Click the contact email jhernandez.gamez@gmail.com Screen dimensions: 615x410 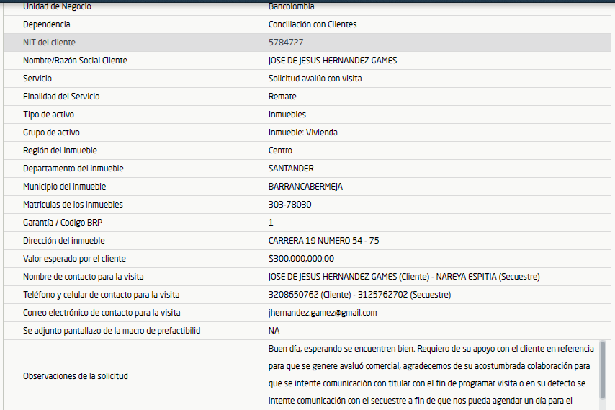pos(323,313)
